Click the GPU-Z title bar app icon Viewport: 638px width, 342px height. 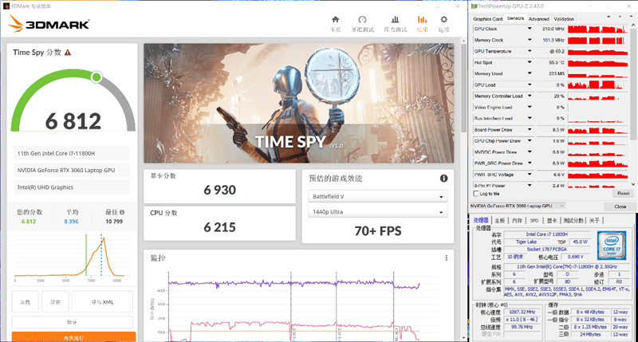(x=474, y=6)
